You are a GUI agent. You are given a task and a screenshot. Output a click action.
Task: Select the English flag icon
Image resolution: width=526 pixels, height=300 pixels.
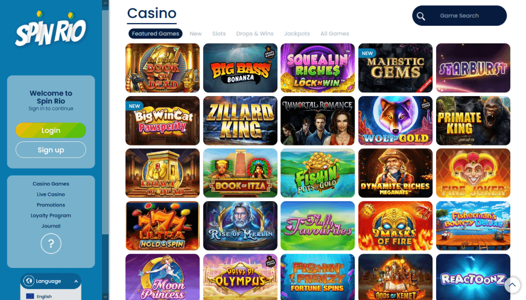(30, 296)
